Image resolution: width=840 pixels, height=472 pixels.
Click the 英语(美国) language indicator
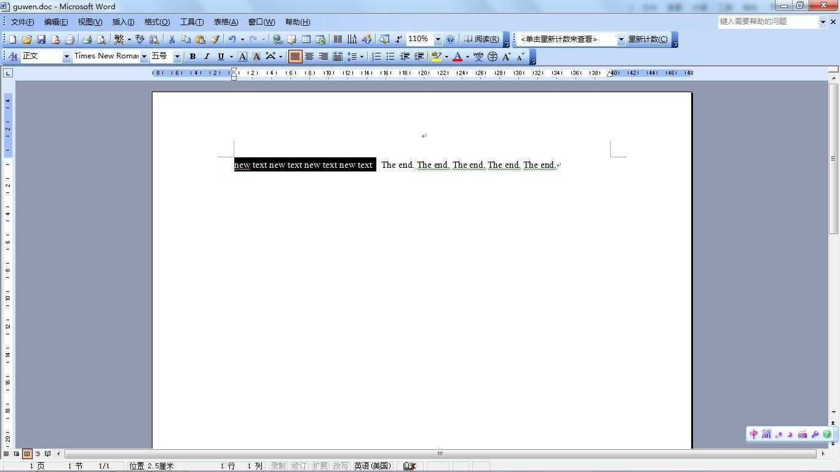point(373,466)
